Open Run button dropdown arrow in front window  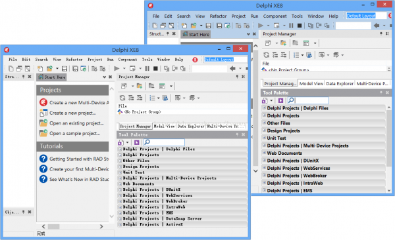(x=124, y=68)
